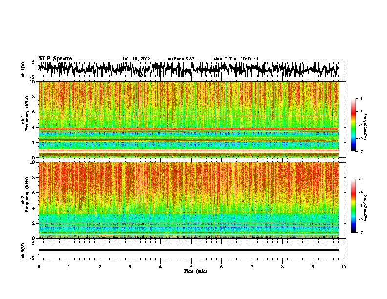The height and width of the screenshot is (299, 387).
Task: Click time axis tick label "0"
Action: (x=39, y=267)
